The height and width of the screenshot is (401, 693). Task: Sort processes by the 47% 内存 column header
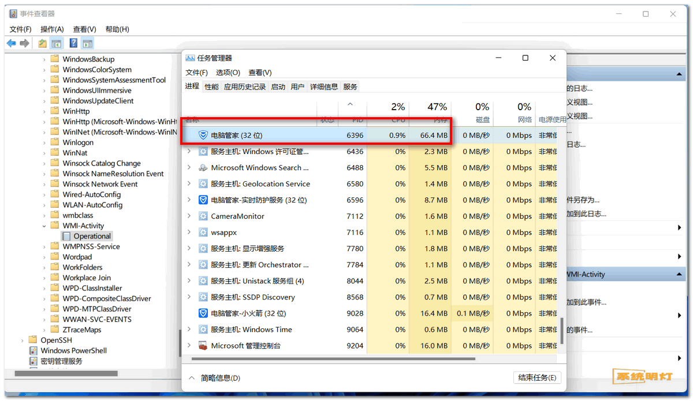(x=430, y=113)
